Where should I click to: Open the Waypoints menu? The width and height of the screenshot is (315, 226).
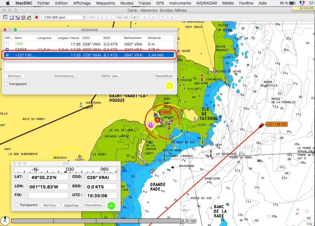point(105,3)
